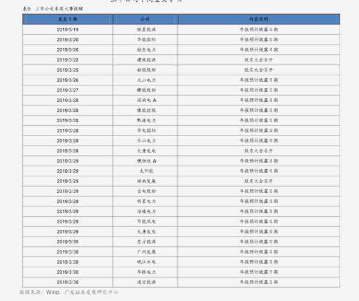The image size is (359, 301).
Task: Click the 发生日期 column header
Action: [68, 19]
